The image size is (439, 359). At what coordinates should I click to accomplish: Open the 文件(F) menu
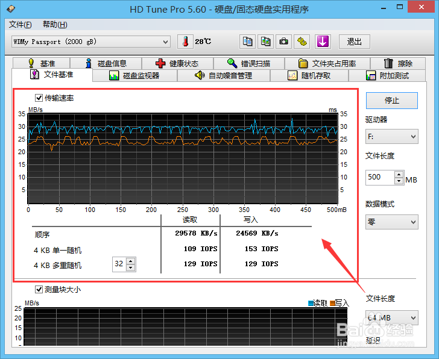[x=20, y=25]
